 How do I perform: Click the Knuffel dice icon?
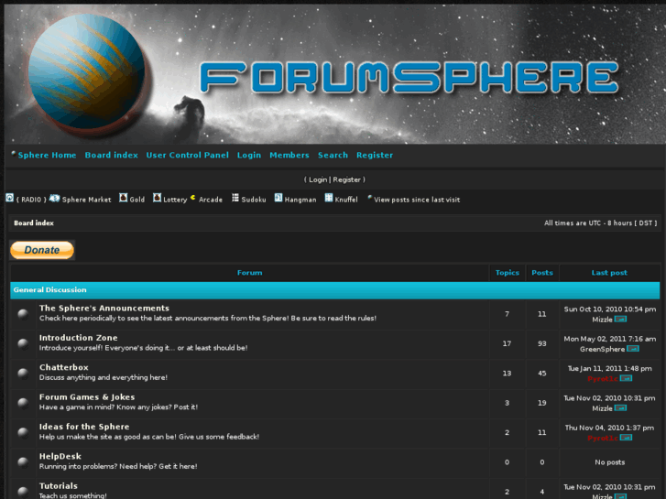pos(329,198)
